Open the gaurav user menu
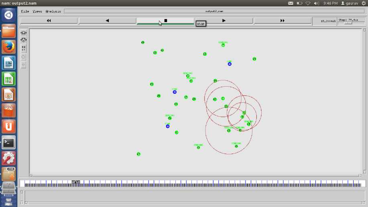The height and width of the screenshot is (207, 368). coord(350,3)
